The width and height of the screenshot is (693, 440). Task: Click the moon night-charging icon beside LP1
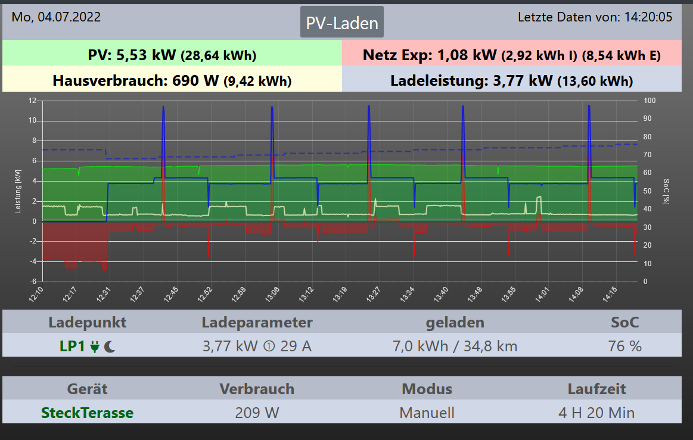pyautogui.click(x=110, y=347)
